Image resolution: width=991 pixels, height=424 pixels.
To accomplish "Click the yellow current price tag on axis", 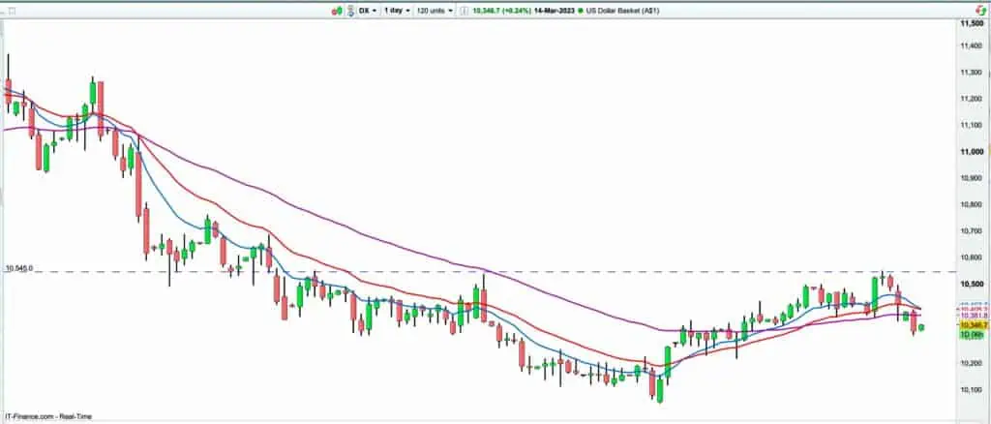I will [974, 325].
